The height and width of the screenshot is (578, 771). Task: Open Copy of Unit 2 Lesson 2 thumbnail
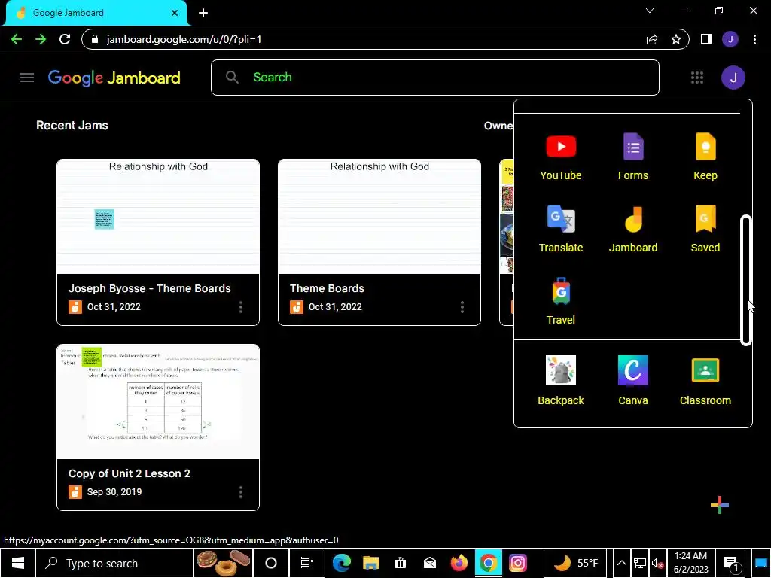tap(158, 402)
